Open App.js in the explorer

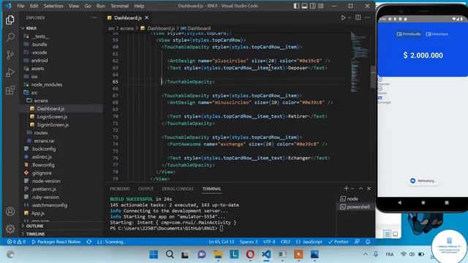click(38, 213)
